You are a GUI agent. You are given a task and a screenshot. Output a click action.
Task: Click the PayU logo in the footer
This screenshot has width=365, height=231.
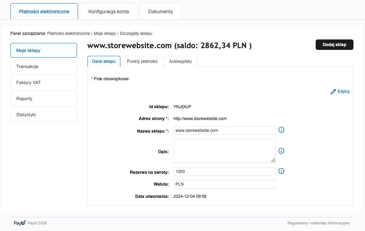coord(19,223)
